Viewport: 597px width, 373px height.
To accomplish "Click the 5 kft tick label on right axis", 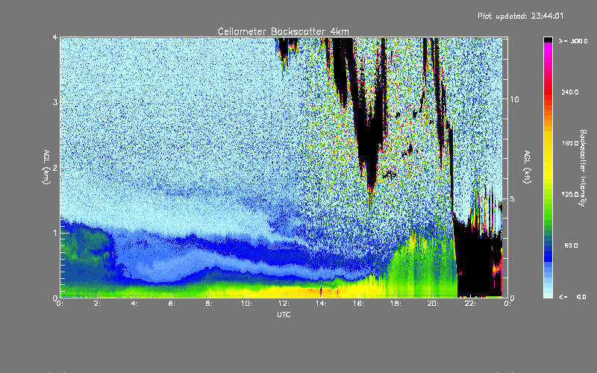I will tap(513, 199).
